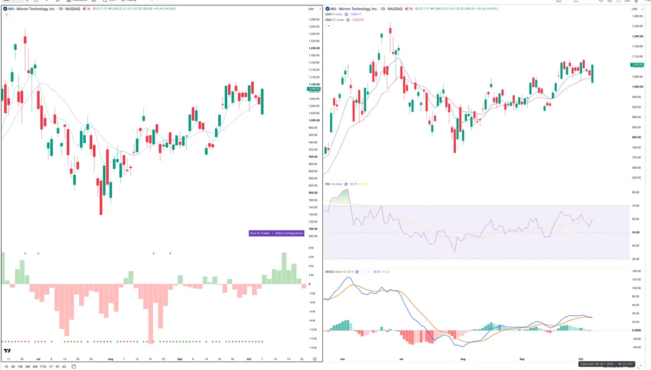This screenshot has height=370, width=651.
Task: Click the +42.44 (+4.06%) change in left chart
Action: (165, 9)
